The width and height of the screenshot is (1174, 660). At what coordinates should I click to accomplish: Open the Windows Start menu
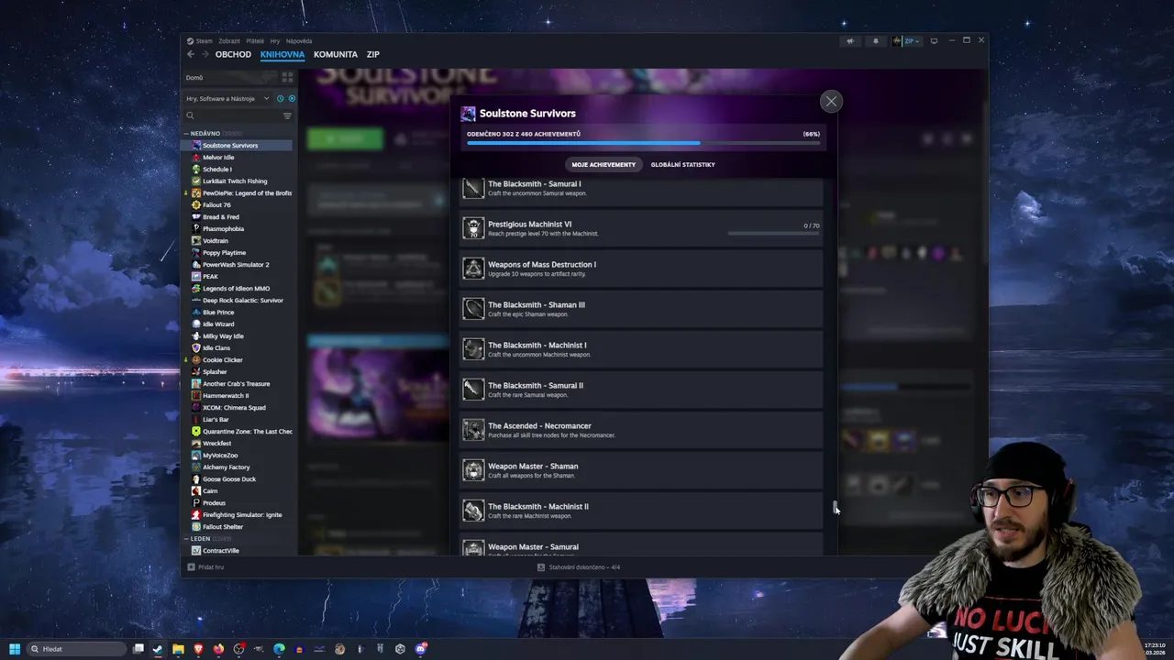pyautogui.click(x=14, y=649)
